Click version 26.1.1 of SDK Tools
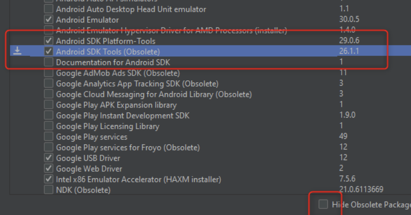The height and width of the screenshot is (215, 411). pos(349,51)
